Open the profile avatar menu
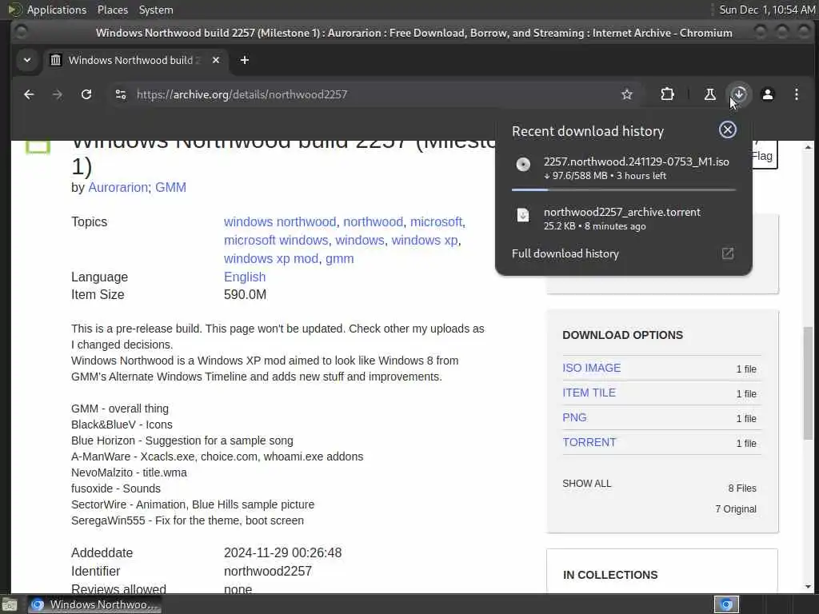The height and width of the screenshot is (614, 819). click(x=768, y=94)
